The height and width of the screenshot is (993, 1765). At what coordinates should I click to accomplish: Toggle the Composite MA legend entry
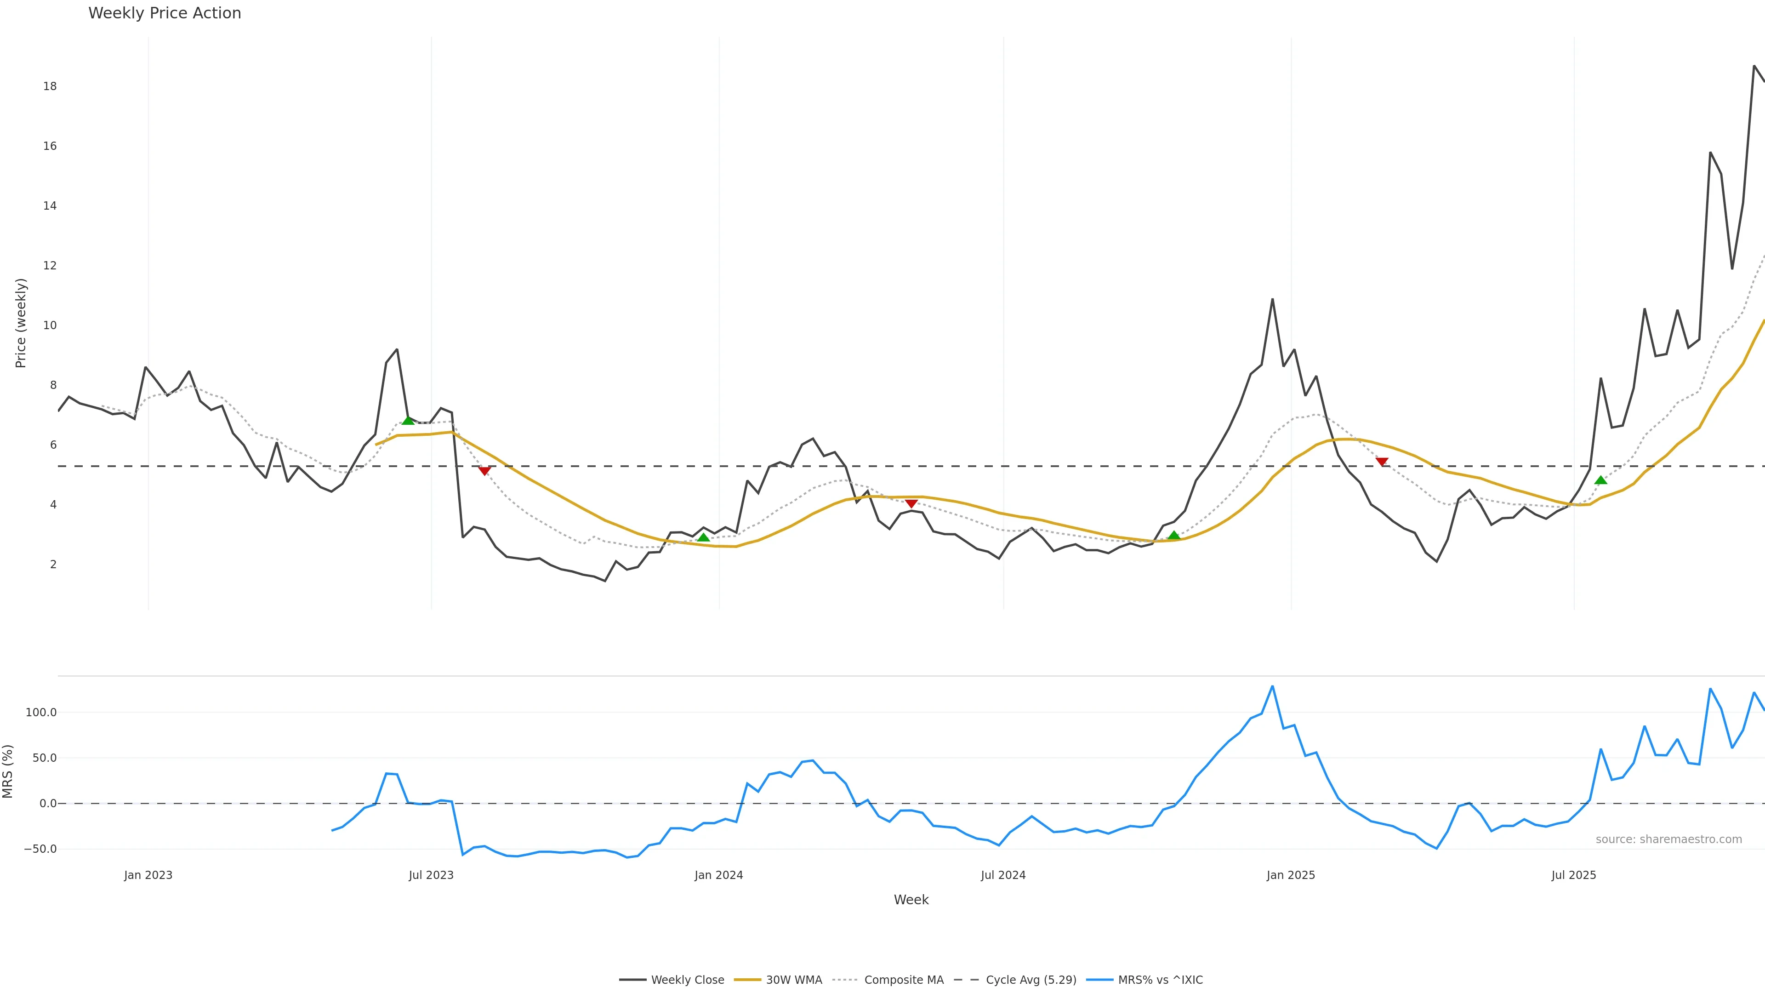tap(903, 980)
